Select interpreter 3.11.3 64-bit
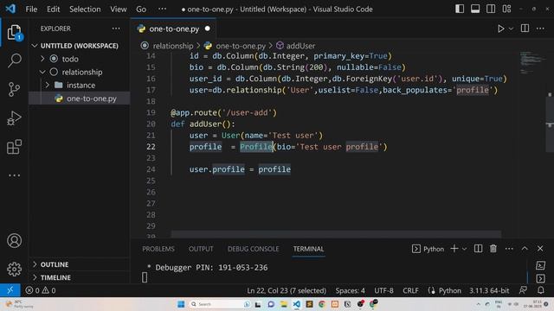The height and width of the screenshot is (311, 554). point(489,290)
